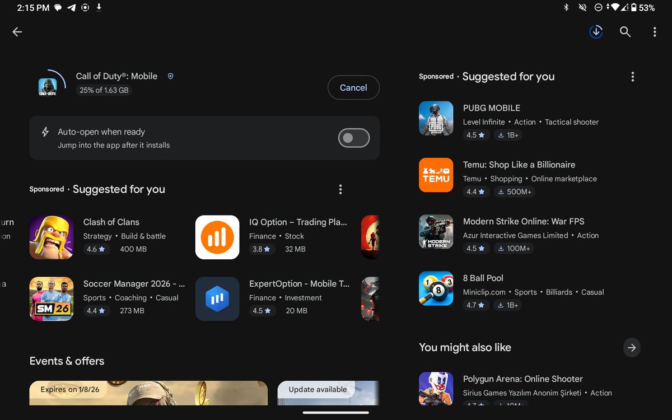
Task: Tap the Call of Duty®: Mobile title
Action: [x=116, y=76]
